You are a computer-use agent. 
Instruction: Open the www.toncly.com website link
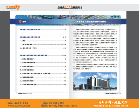[19, 106]
